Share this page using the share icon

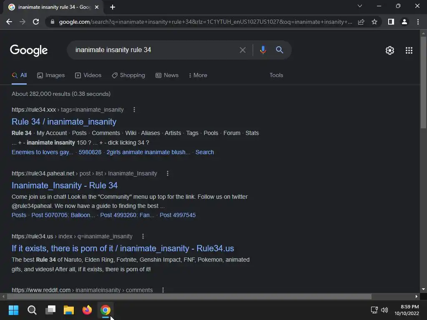tap(361, 22)
